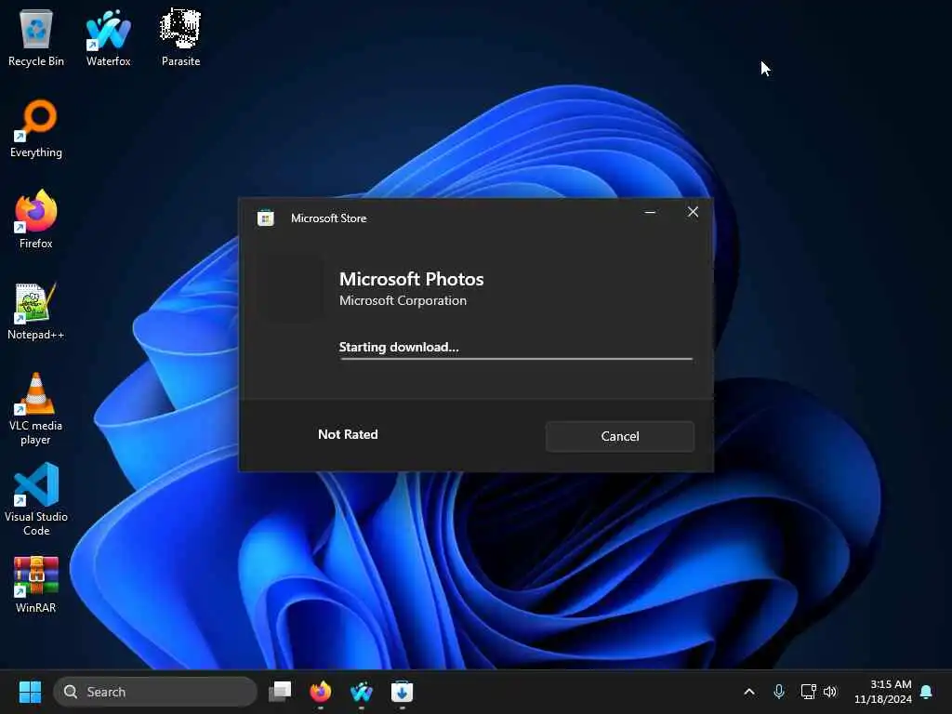
Task: Select the Visual Studio Code shortcut
Action: 36,499
